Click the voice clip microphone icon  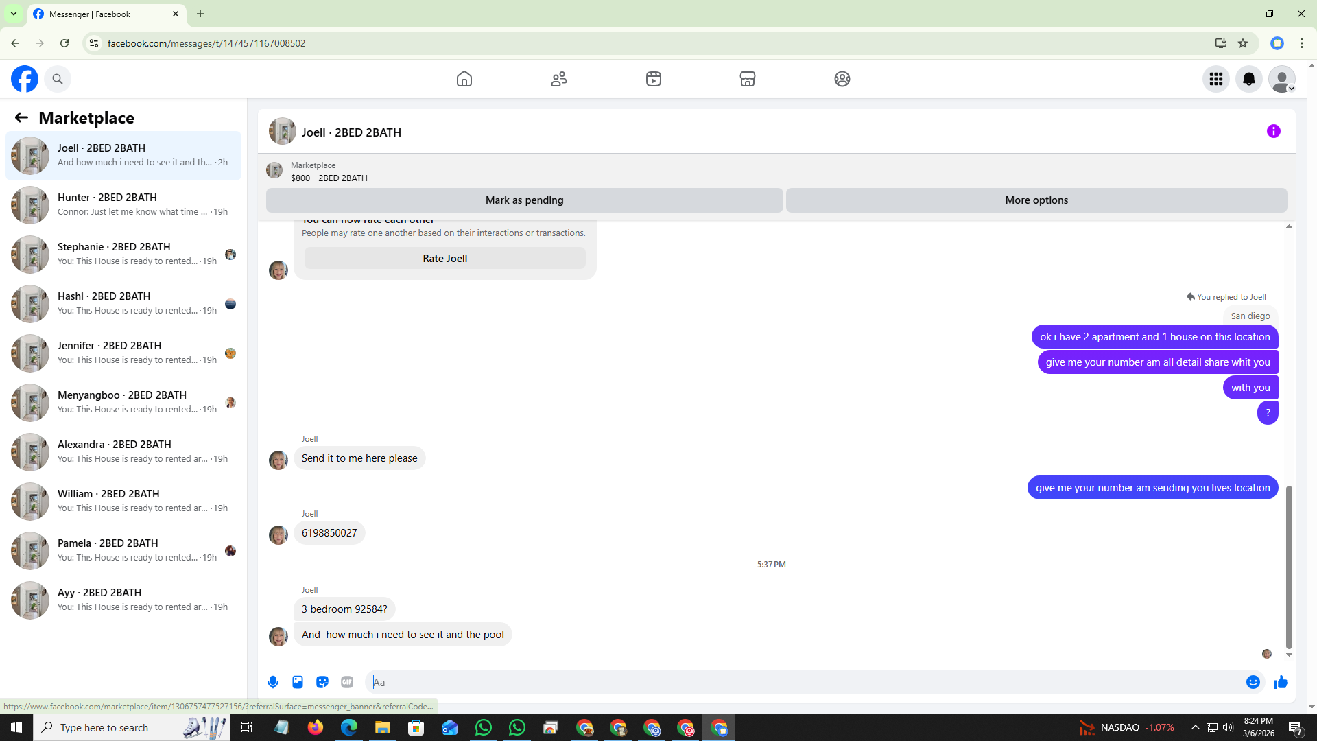[273, 682]
